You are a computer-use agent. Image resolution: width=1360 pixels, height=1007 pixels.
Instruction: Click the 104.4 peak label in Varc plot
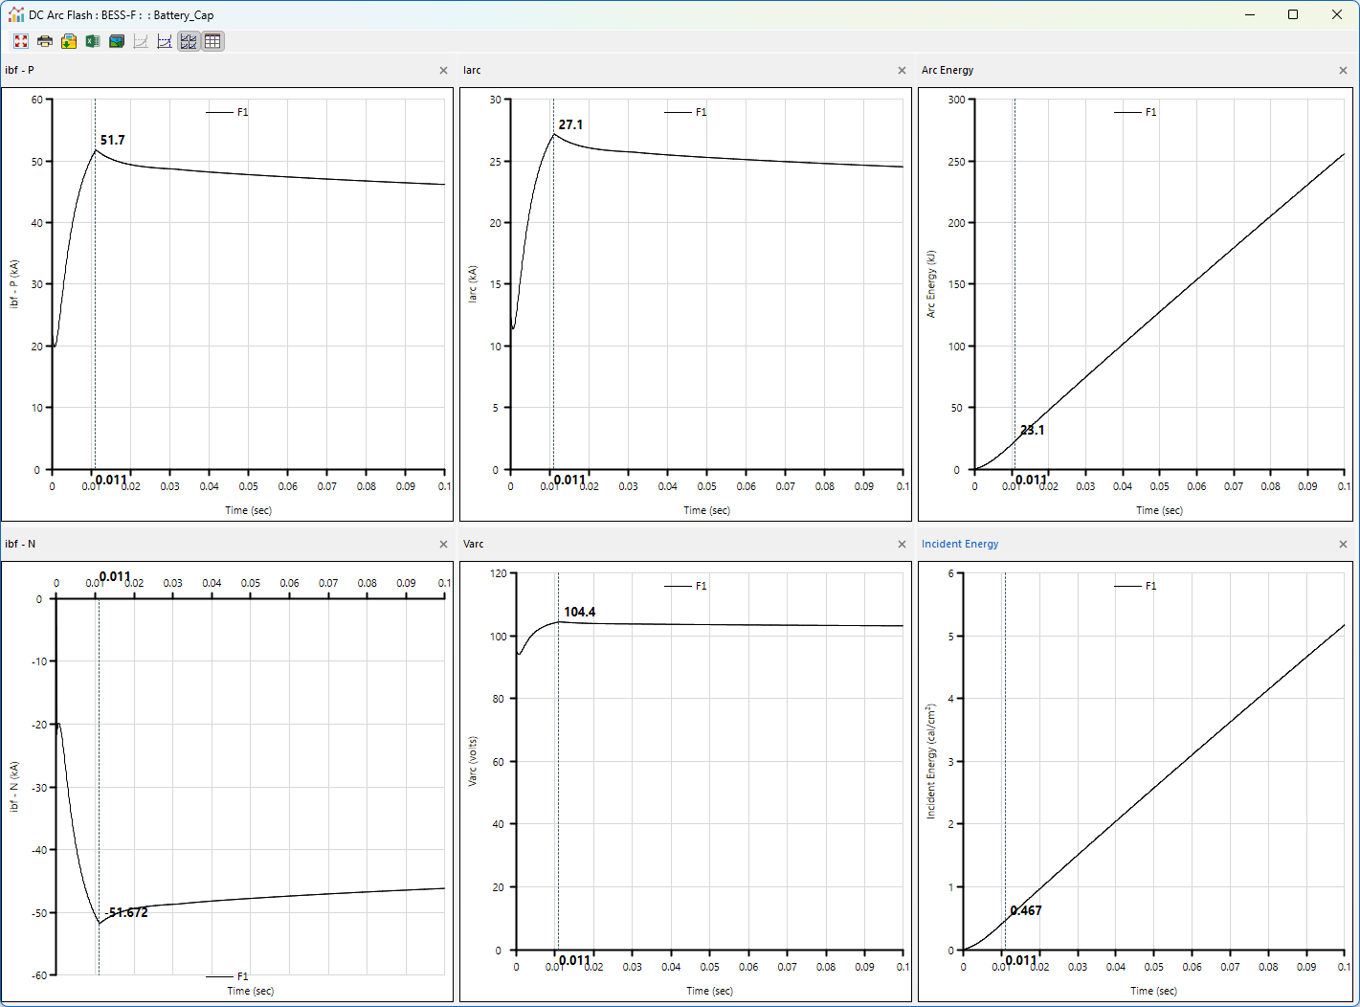[579, 612]
